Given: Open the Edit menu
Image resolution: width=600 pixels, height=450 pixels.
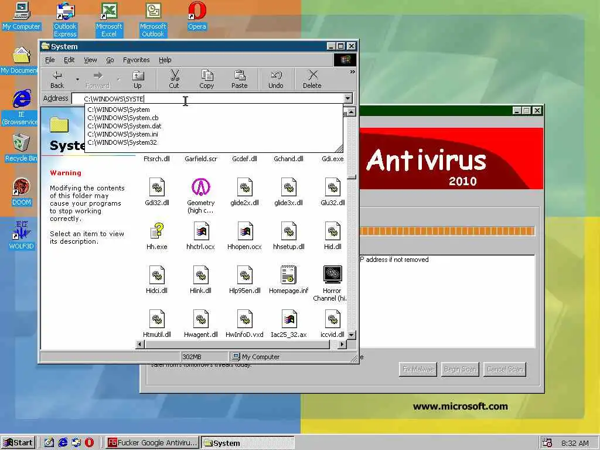Looking at the screenshot, I should pos(69,60).
